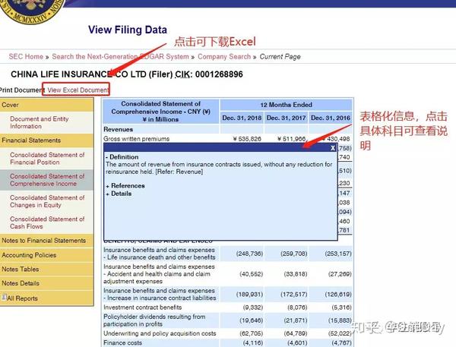Open Consolidated Statement of Cash Flows

(47, 222)
